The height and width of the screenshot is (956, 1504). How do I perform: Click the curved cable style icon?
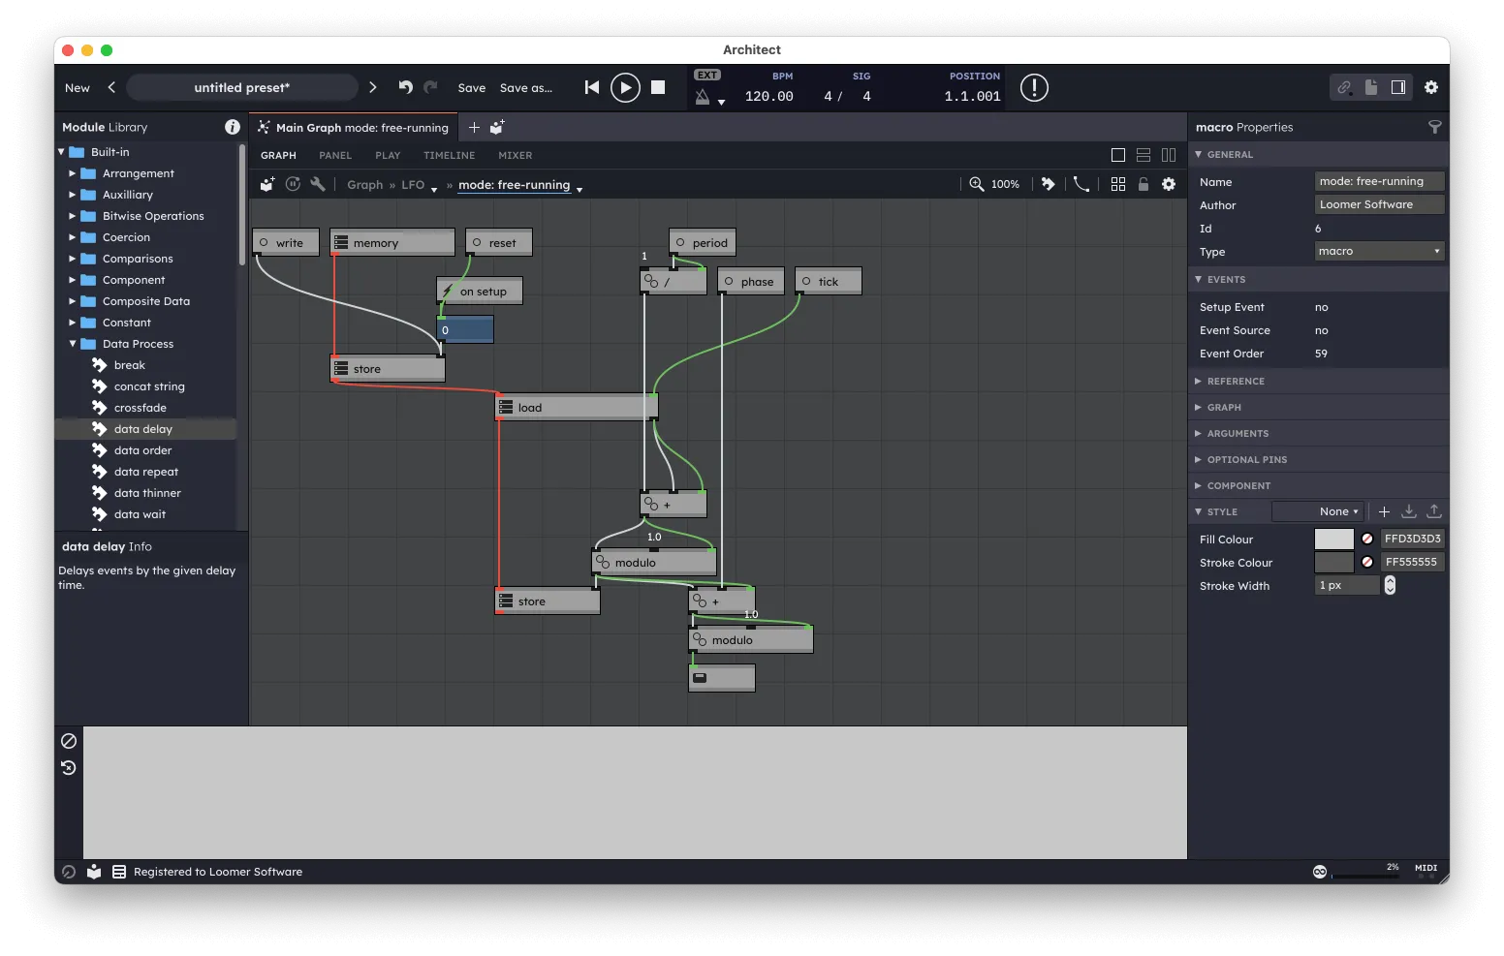pyautogui.click(x=1081, y=184)
